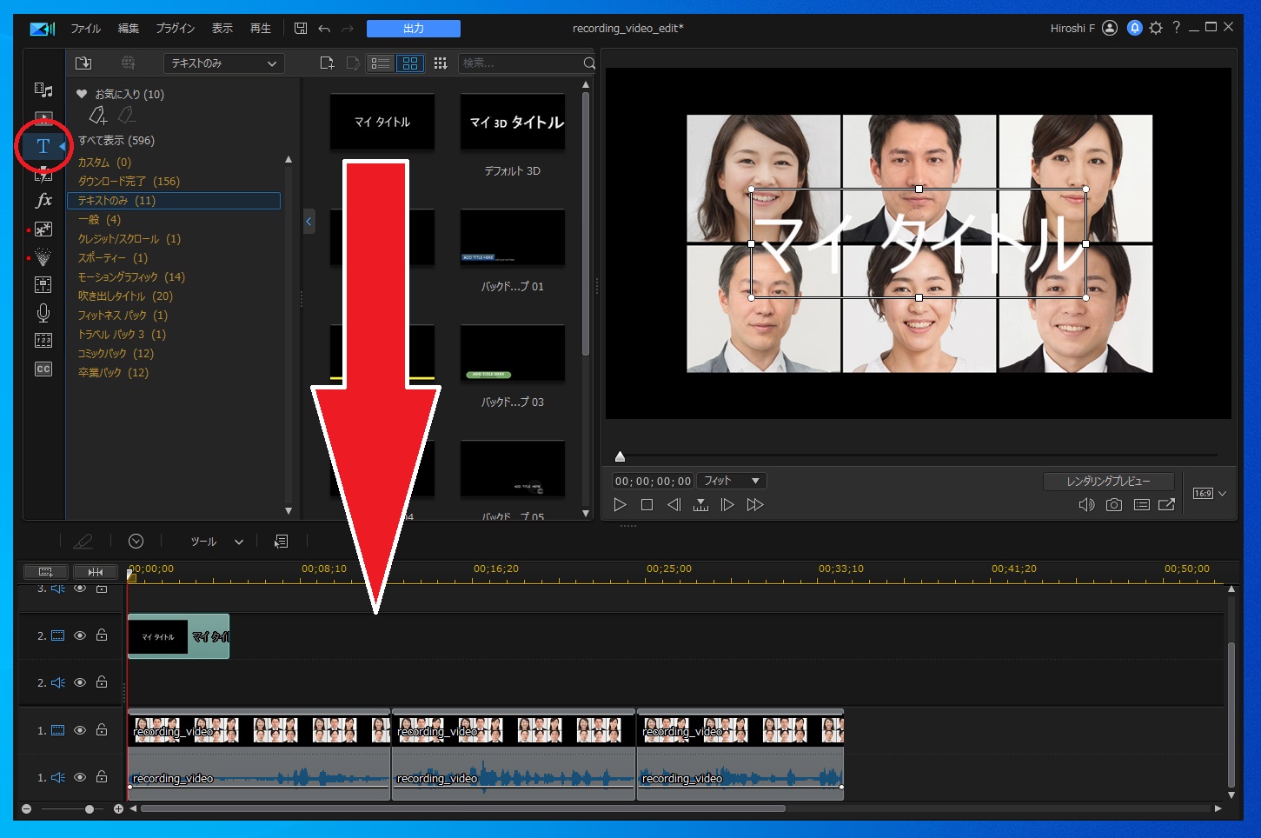The height and width of the screenshot is (838, 1261).
Task: Click the timeline zoom slider knob
Action: click(x=89, y=809)
